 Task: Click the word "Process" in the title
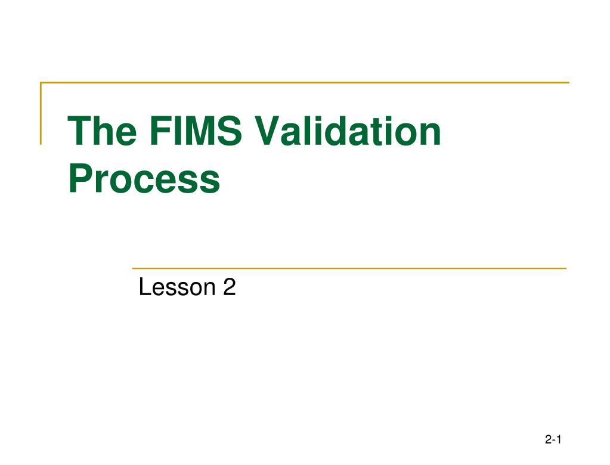[x=144, y=178]
